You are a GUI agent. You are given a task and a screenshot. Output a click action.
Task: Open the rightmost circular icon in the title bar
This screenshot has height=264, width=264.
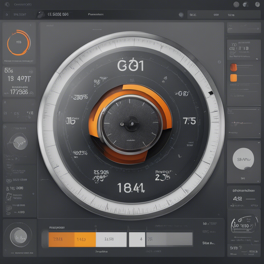(x=257, y=4)
